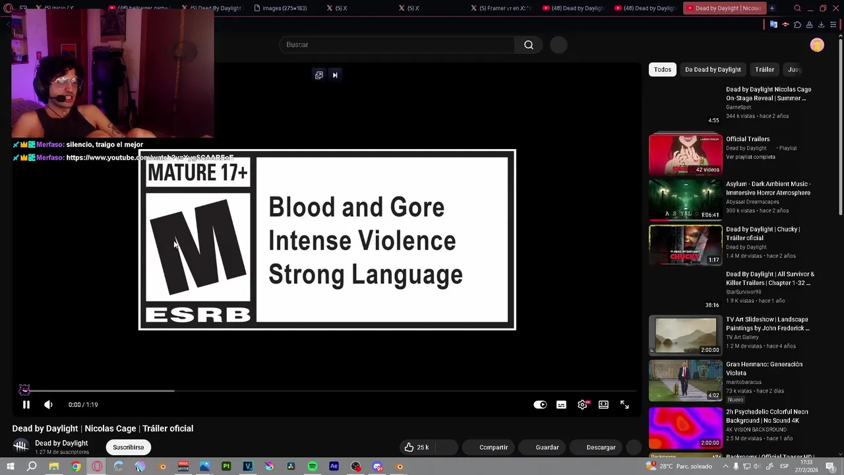
Task: Click the next video skip icon
Action: pos(335,75)
